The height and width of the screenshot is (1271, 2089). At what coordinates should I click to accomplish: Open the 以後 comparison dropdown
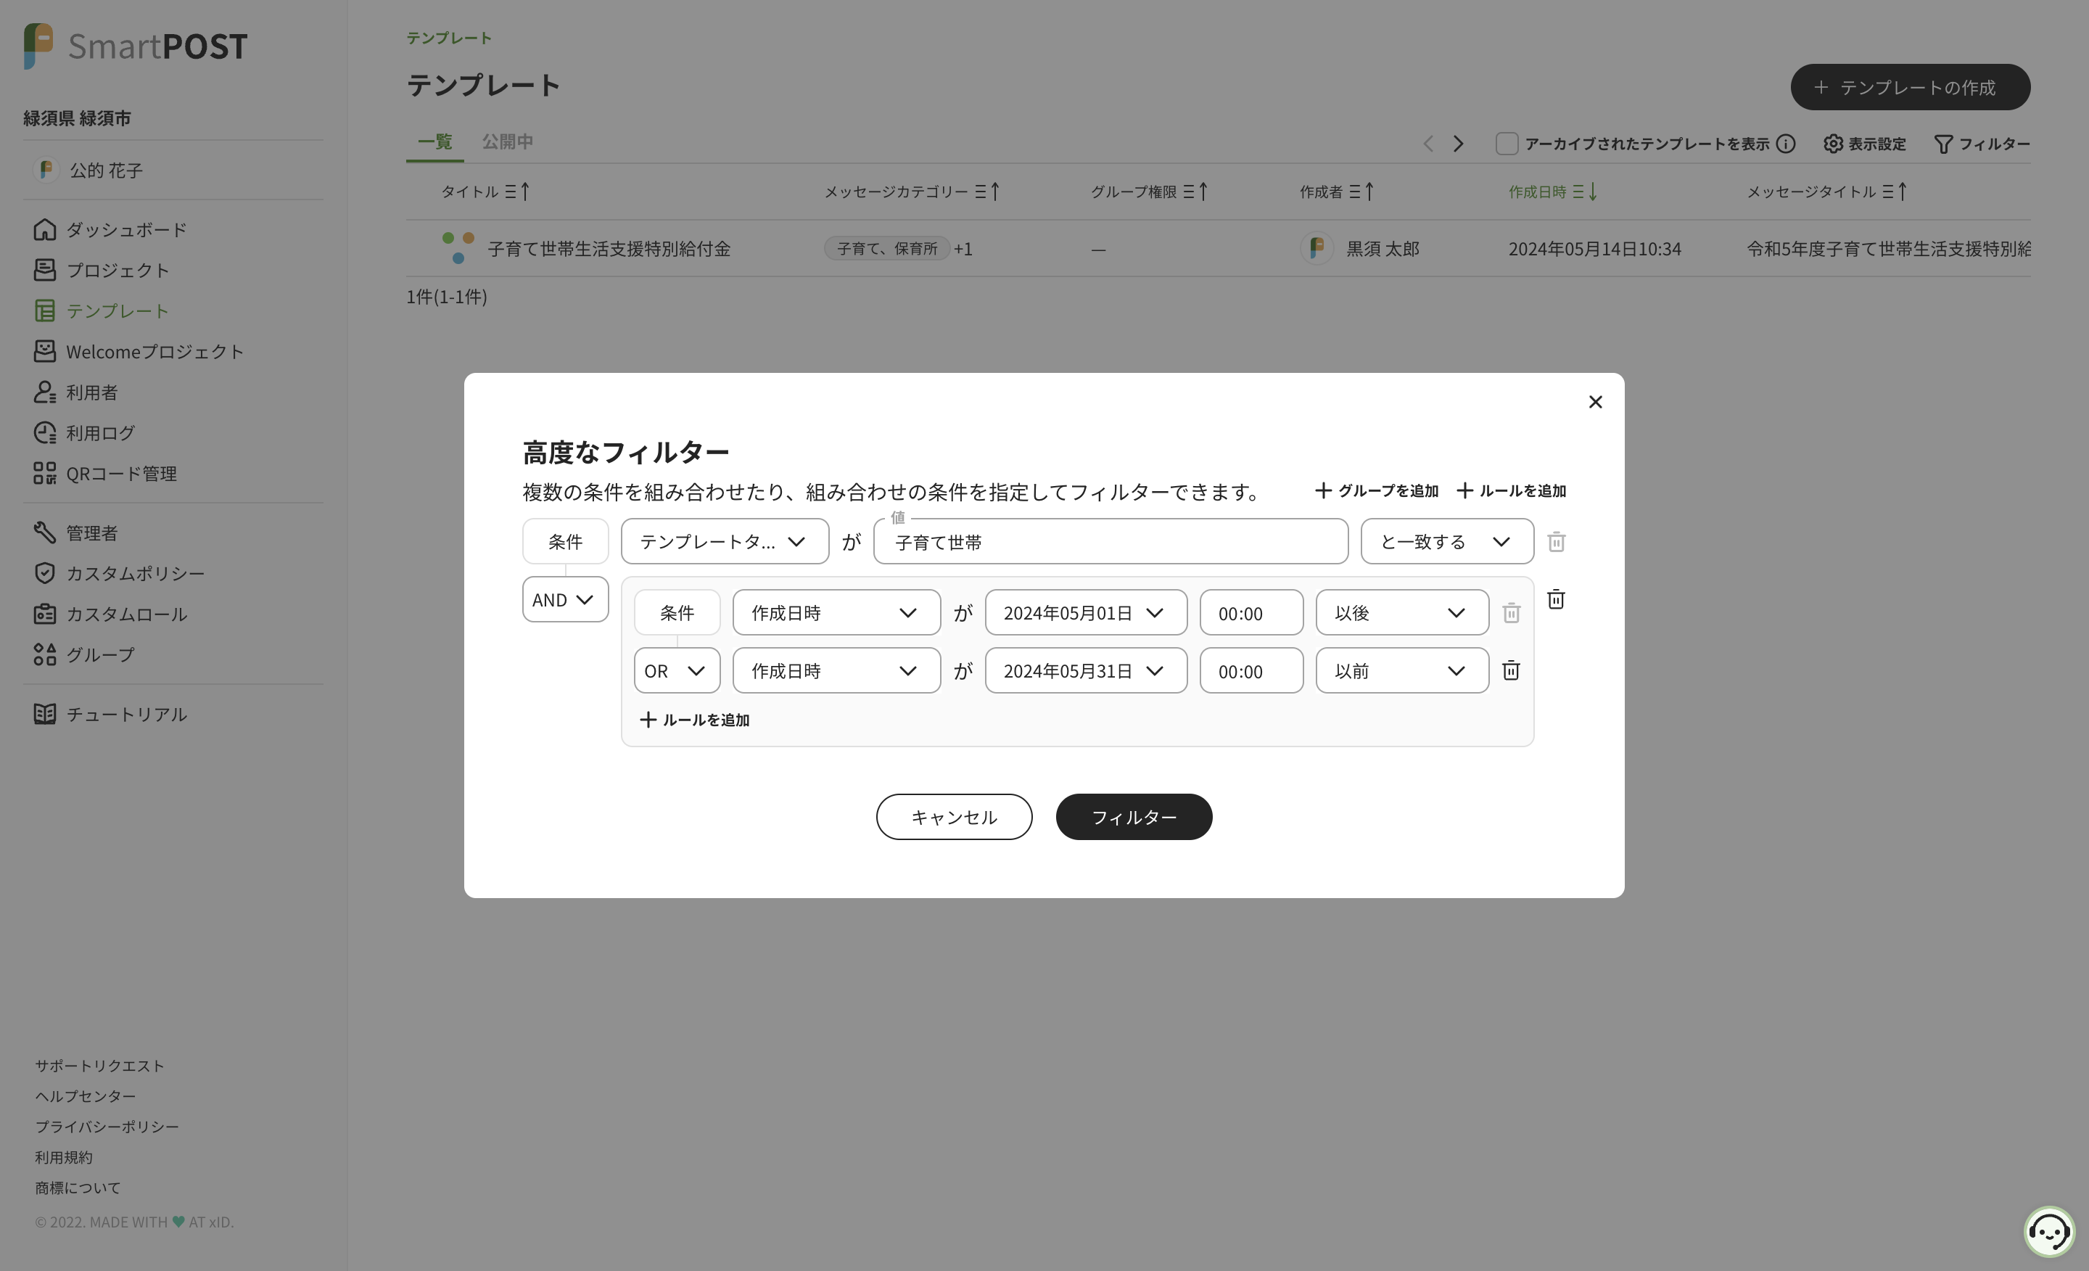point(1401,612)
